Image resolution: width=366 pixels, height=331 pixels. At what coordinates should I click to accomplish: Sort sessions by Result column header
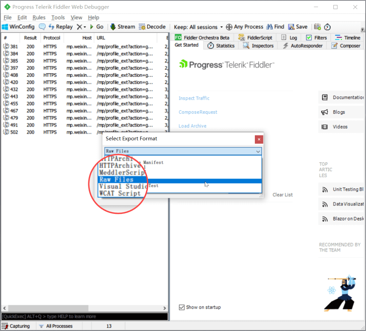click(30, 38)
